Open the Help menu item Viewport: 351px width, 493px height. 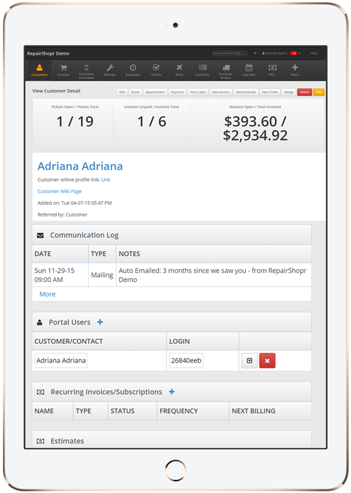(x=314, y=53)
